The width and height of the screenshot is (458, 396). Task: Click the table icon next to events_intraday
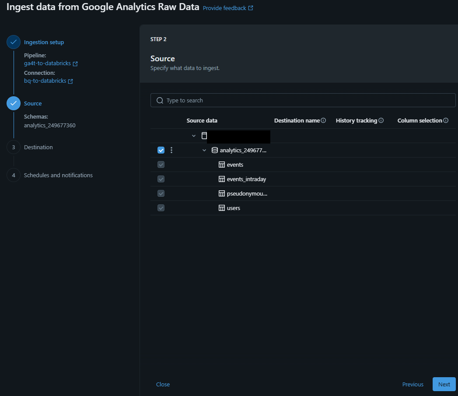click(x=222, y=179)
